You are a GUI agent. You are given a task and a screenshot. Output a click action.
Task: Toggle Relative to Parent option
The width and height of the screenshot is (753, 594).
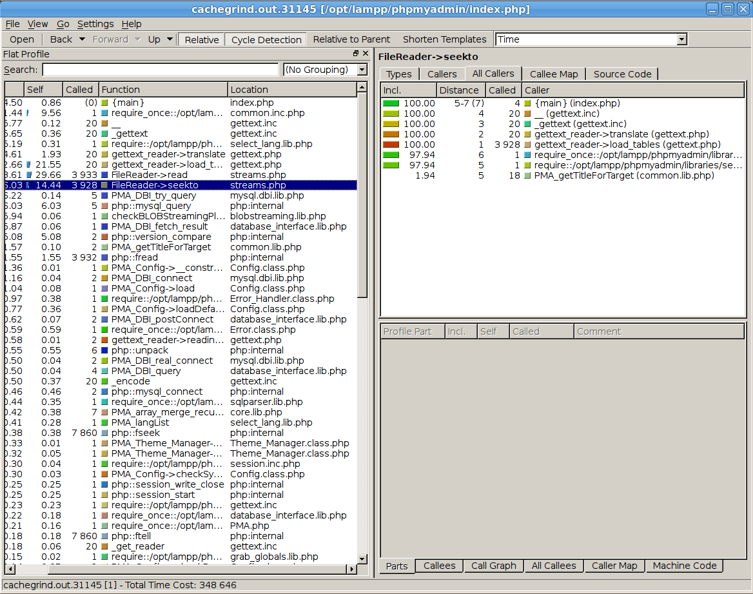(351, 39)
